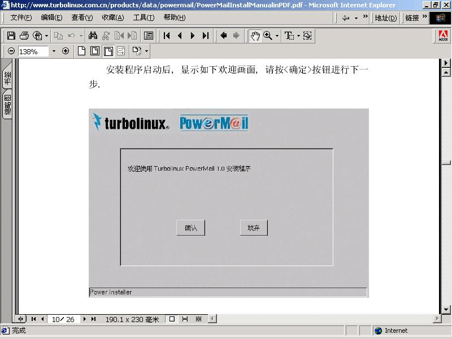The image size is (452, 339).
Task: Click the Zoom in plus button
Action: [x=66, y=51]
